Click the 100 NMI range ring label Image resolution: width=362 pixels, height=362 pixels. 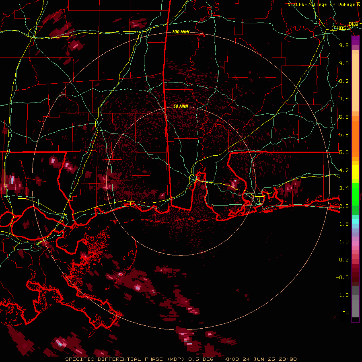(181, 32)
